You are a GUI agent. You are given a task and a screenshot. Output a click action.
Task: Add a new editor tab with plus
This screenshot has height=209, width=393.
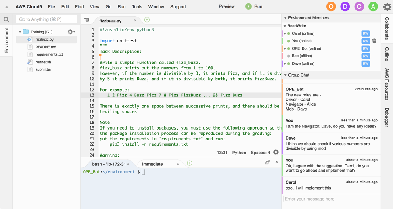coord(147,19)
